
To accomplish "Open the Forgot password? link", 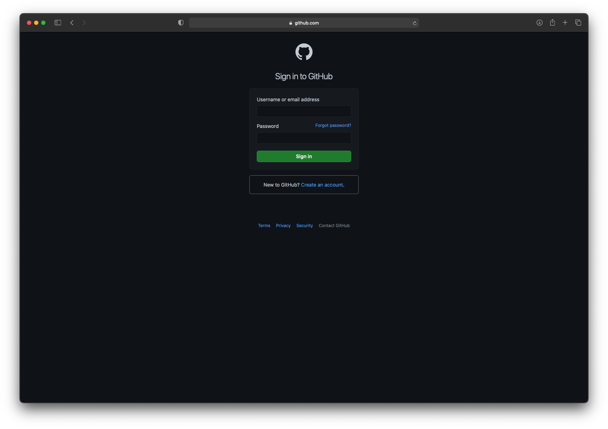I will coord(333,125).
